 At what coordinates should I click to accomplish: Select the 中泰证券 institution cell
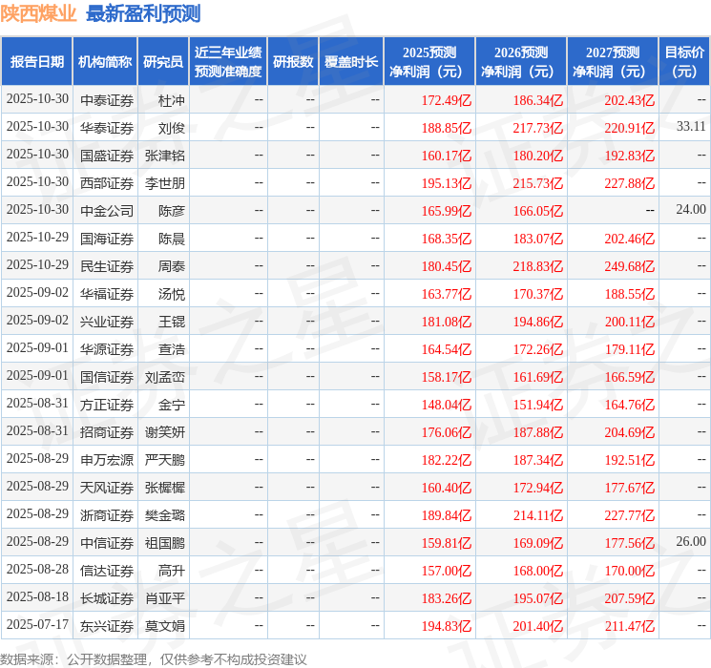pos(107,100)
